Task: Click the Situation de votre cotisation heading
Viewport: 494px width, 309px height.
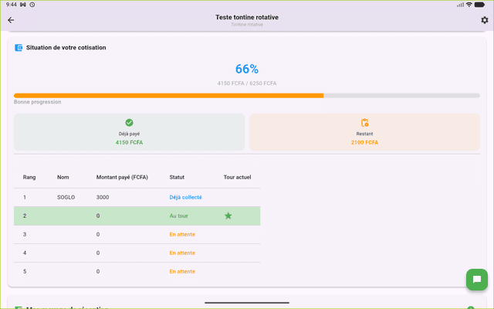Action: tap(66, 48)
